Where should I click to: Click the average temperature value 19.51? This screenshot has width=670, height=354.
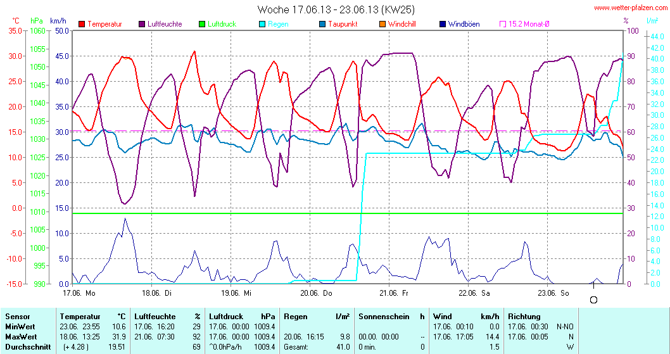117,347
